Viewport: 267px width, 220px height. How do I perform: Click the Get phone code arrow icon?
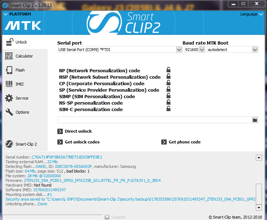pyautogui.click(x=164, y=142)
